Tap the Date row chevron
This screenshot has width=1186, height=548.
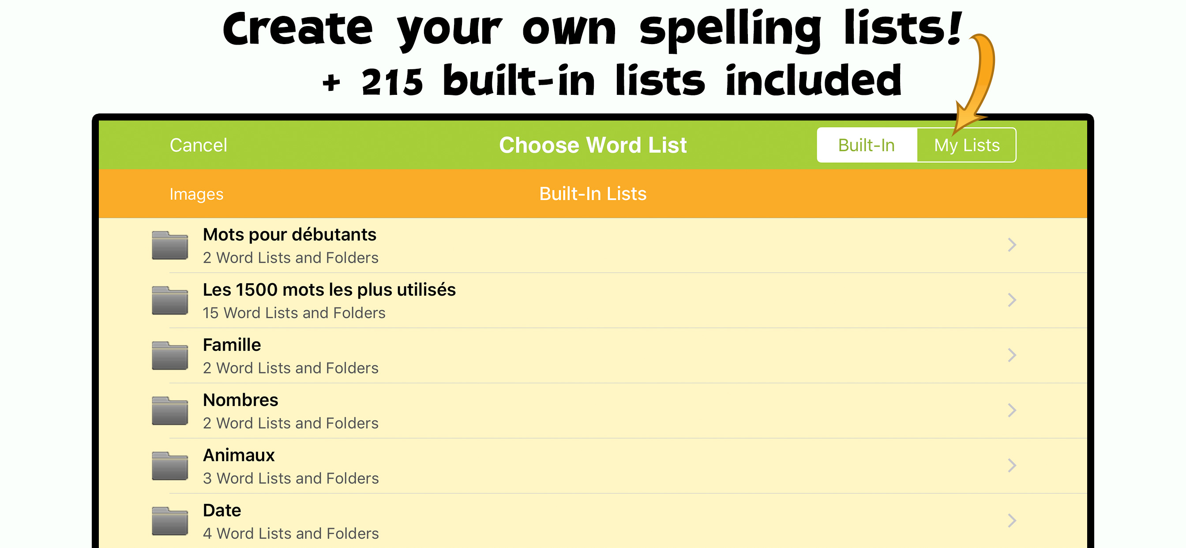(1012, 521)
